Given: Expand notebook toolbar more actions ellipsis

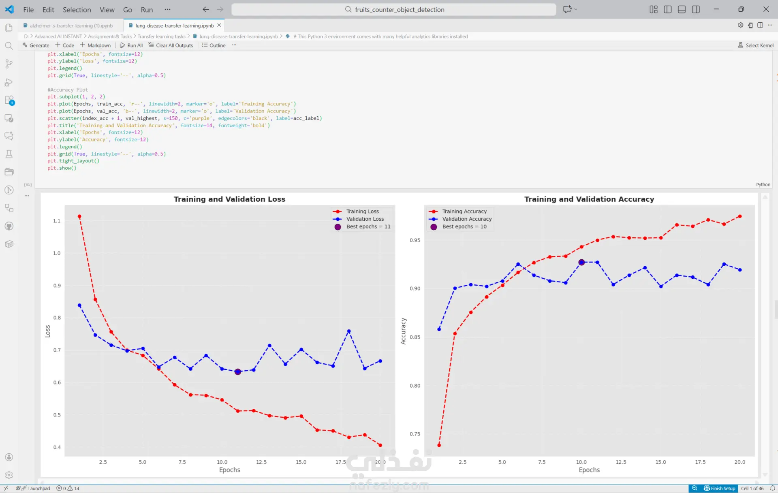Looking at the screenshot, I should click(x=234, y=45).
